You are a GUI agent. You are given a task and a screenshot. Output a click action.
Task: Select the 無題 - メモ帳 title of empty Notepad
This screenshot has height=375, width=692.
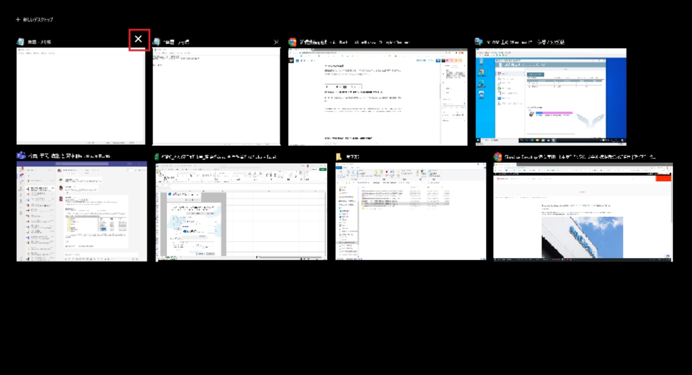tap(39, 42)
